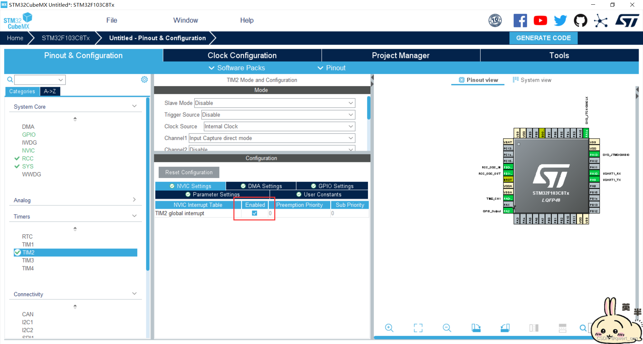Click the vertical split view icon
Image resolution: width=643 pixels, height=344 pixels.
click(534, 328)
